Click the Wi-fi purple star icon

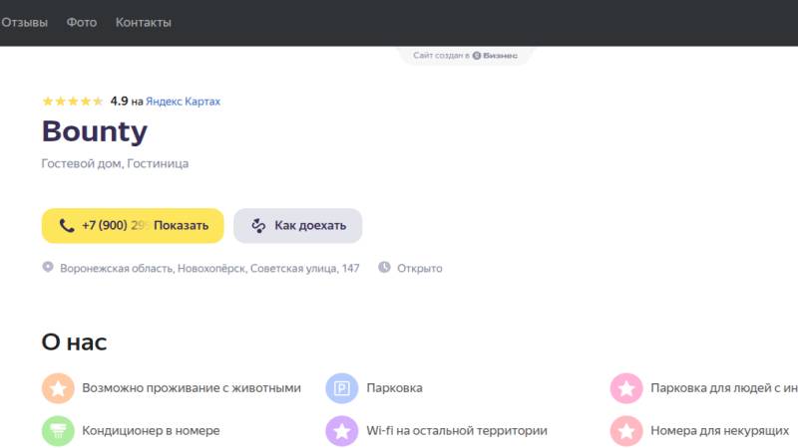pos(342,431)
